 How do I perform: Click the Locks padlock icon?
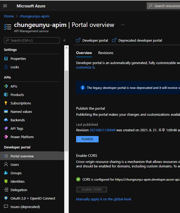coord(6,67)
